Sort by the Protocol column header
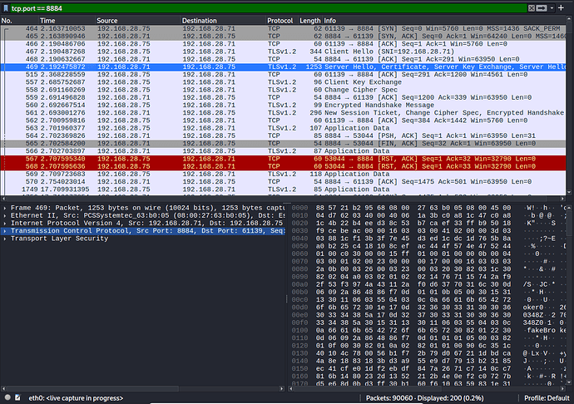 tap(282, 21)
